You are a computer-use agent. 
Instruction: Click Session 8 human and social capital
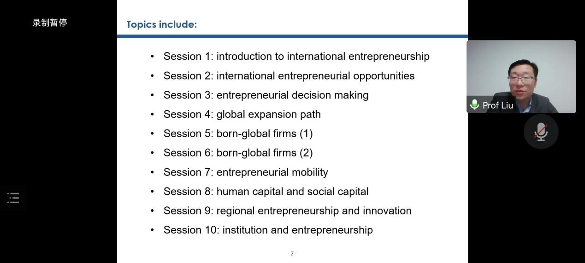(266, 192)
